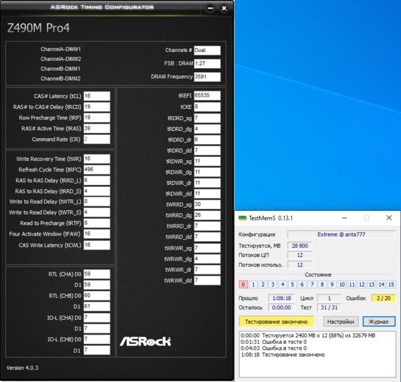Click the RTL (CHB) D0 field showing 60
This screenshot has height=382, width=401.
tap(97, 296)
